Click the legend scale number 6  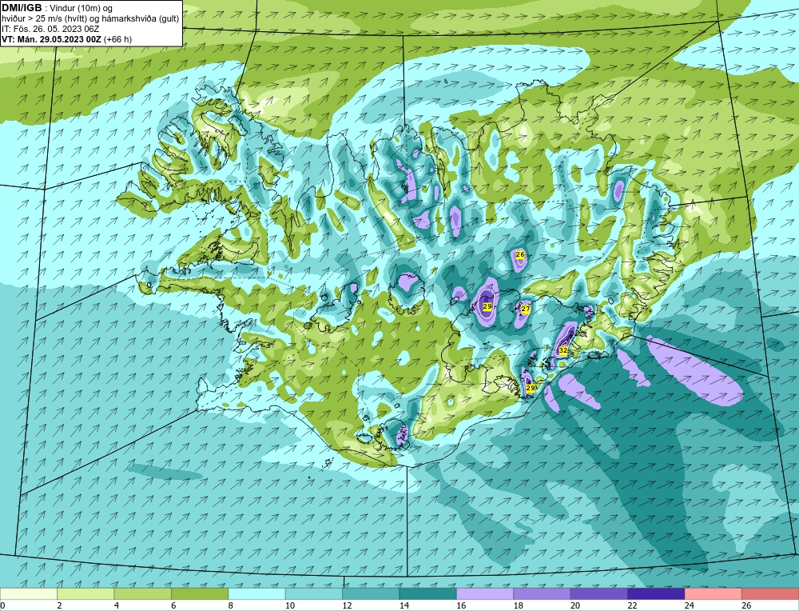tap(173, 605)
